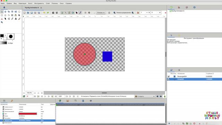Select the Smooth Move tool

6,12
